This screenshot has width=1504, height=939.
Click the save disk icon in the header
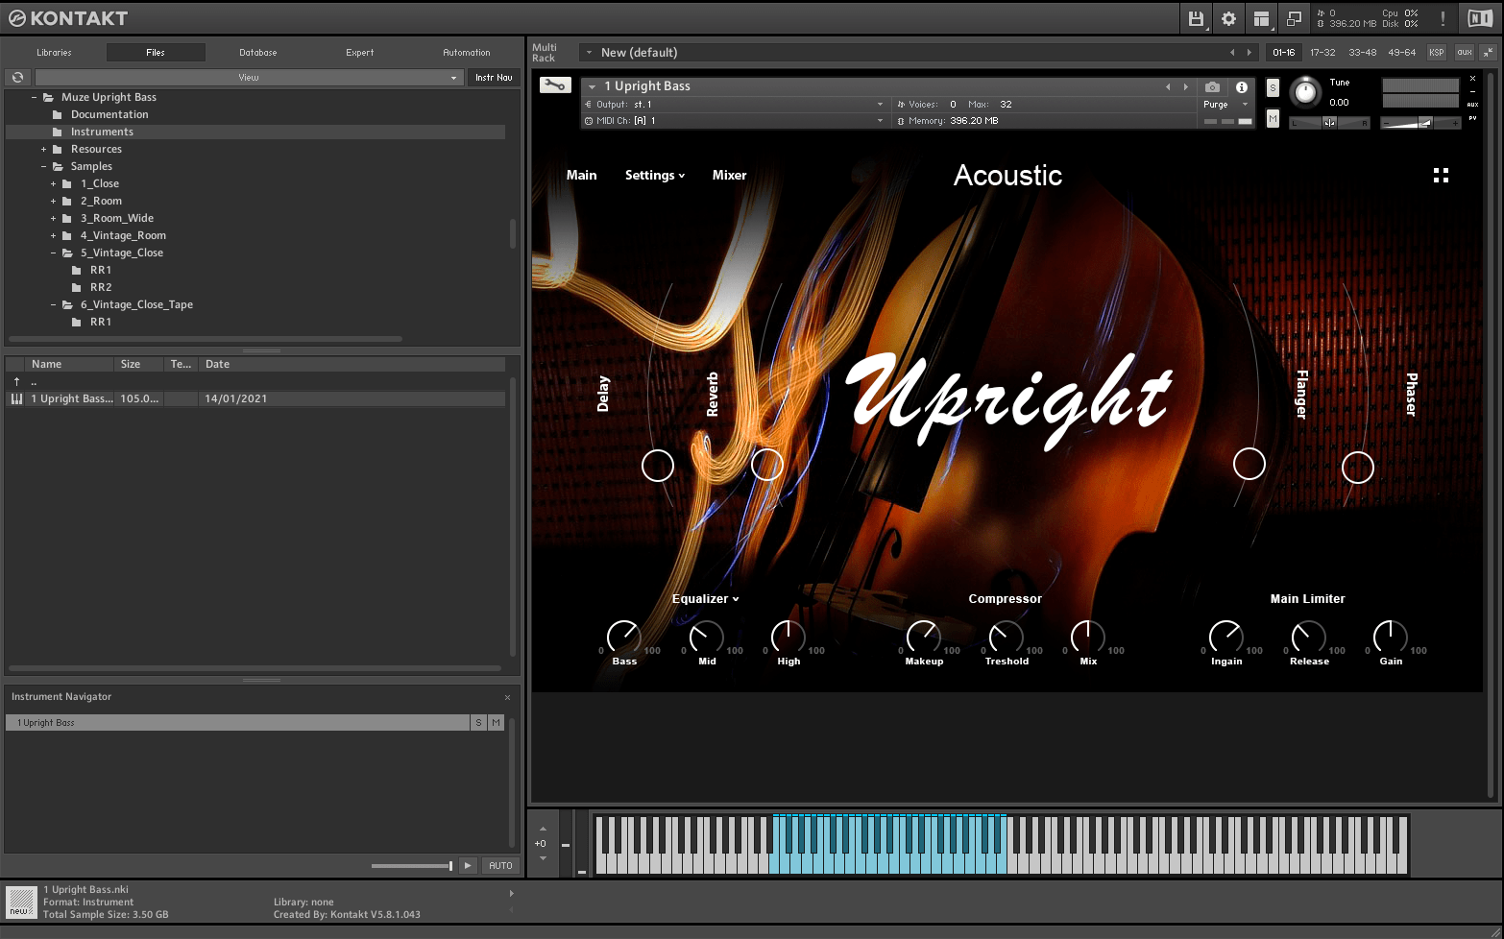point(1196,18)
